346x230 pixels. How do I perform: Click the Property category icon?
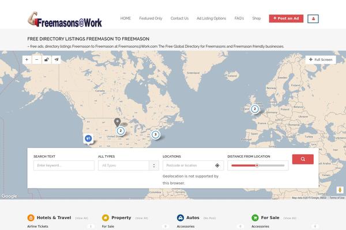click(106, 218)
